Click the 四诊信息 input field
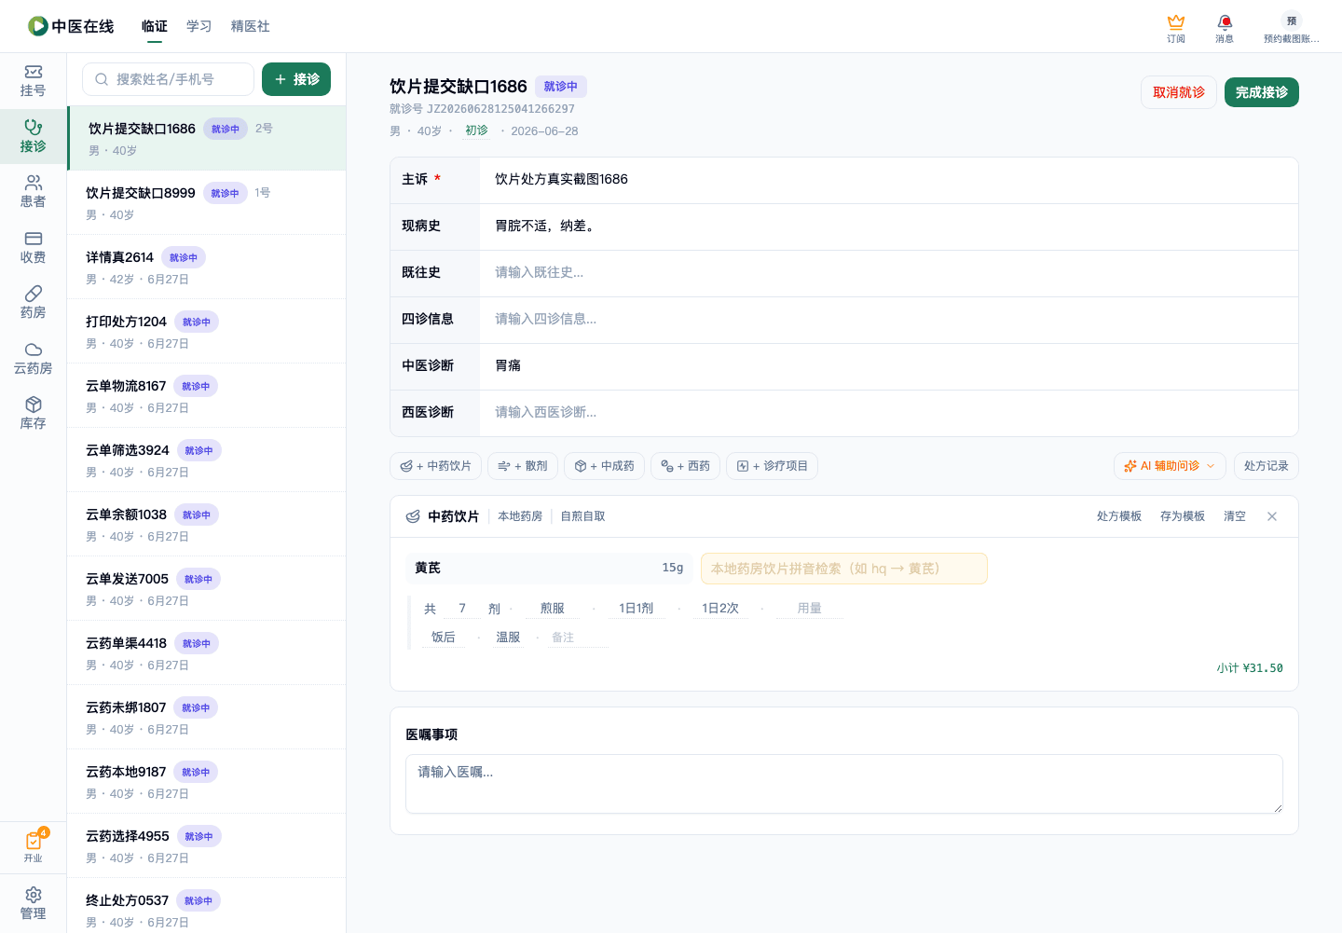The height and width of the screenshot is (933, 1342). click(x=888, y=320)
